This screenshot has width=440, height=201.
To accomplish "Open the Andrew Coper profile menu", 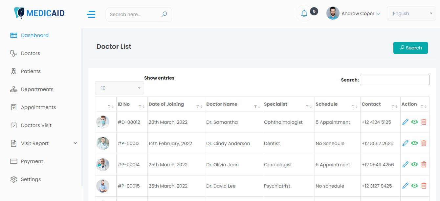I will [x=353, y=13].
